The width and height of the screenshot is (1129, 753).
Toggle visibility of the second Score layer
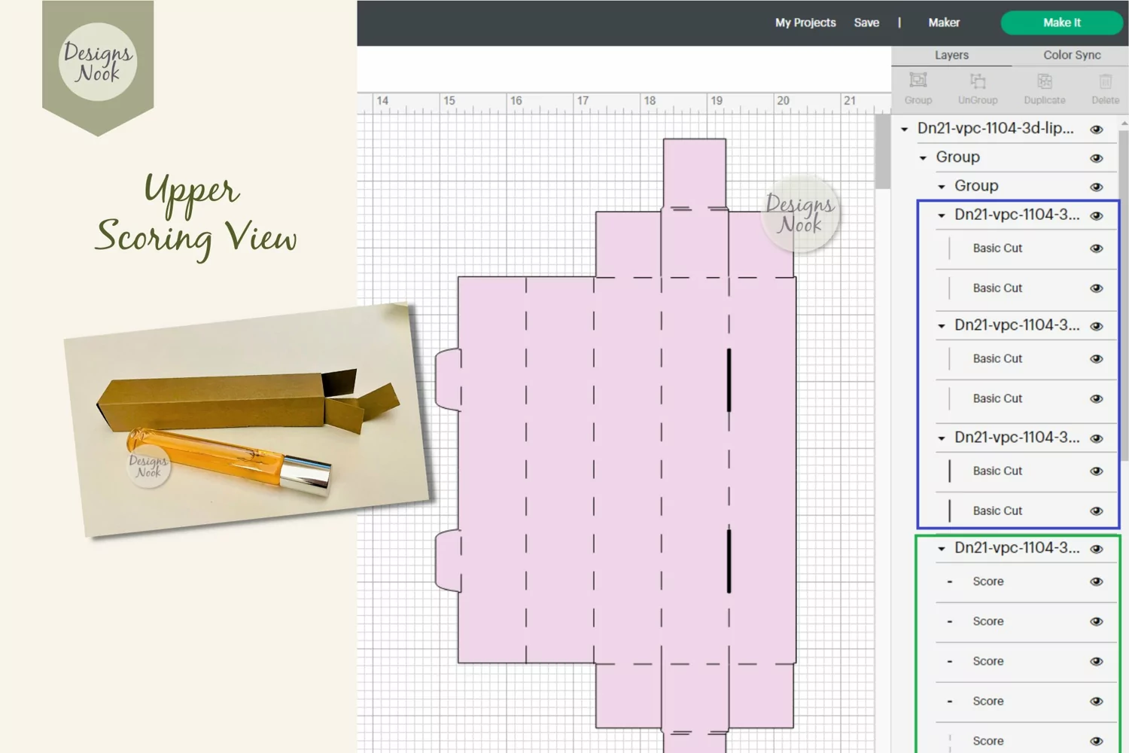coord(1097,621)
